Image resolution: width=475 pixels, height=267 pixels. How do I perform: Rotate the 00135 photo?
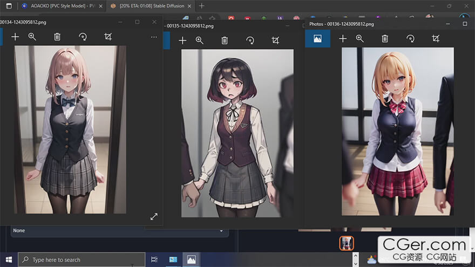(250, 40)
